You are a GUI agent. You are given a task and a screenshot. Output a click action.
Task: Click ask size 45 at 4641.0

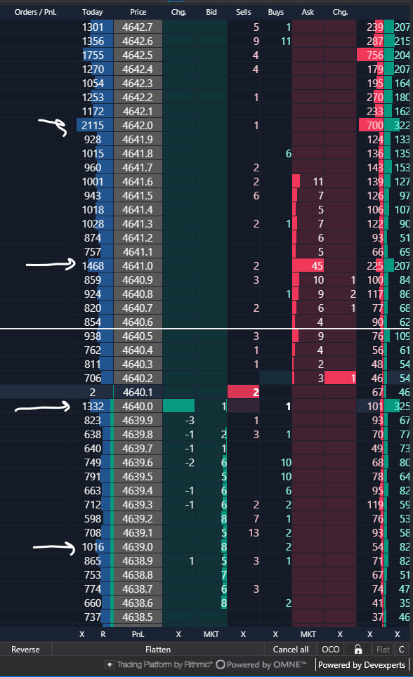308,266
